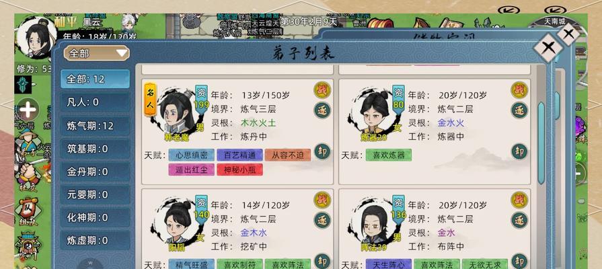Click 战 icon for disciple 阳韬
Image resolution: width=602 pixels, height=269 pixels.
pos(322,200)
